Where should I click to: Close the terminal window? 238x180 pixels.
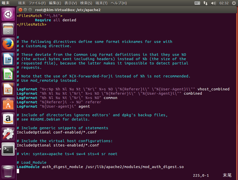coord(20,10)
